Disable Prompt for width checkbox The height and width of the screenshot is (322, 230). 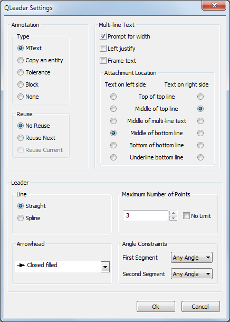[103, 36]
